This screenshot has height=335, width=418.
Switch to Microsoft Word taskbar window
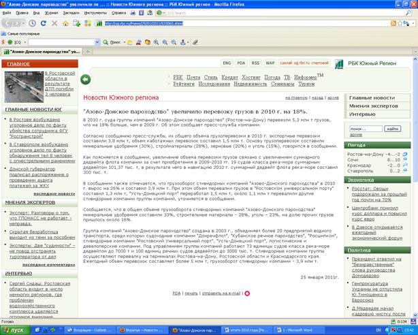pyautogui.click(x=300, y=330)
